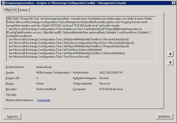This screenshot has width=177, height=123.
Task: Click the multipleFoundError line
Action: pyautogui.click(x=19, y=36)
